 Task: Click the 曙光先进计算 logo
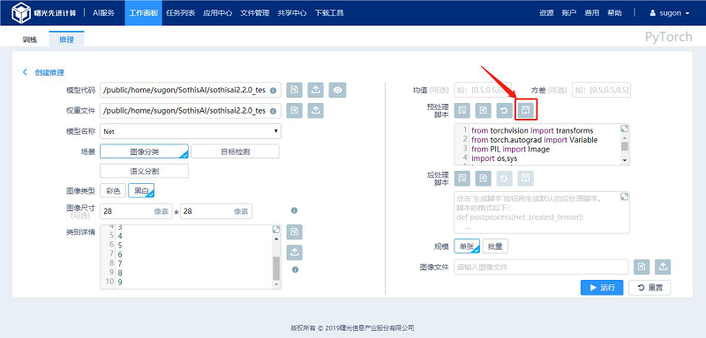pyautogui.click(x=43, y=13)
